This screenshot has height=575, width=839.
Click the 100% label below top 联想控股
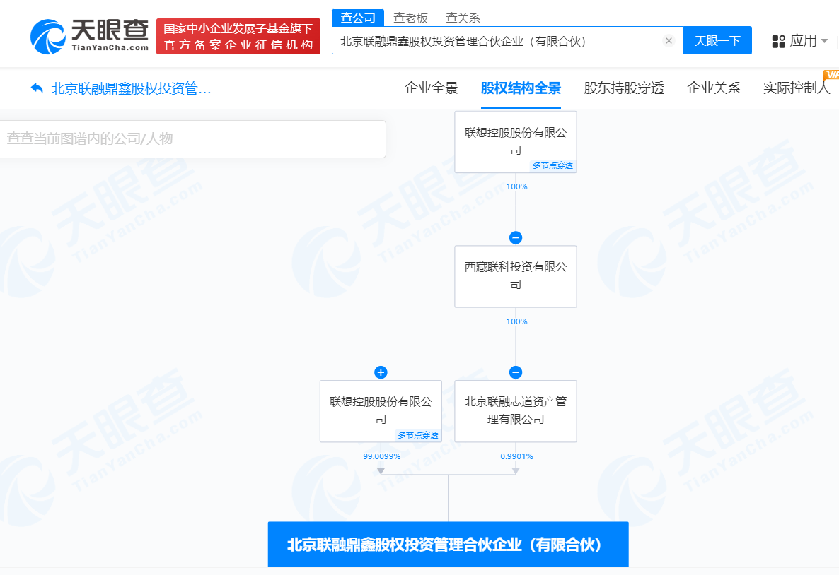click(516, 186)
